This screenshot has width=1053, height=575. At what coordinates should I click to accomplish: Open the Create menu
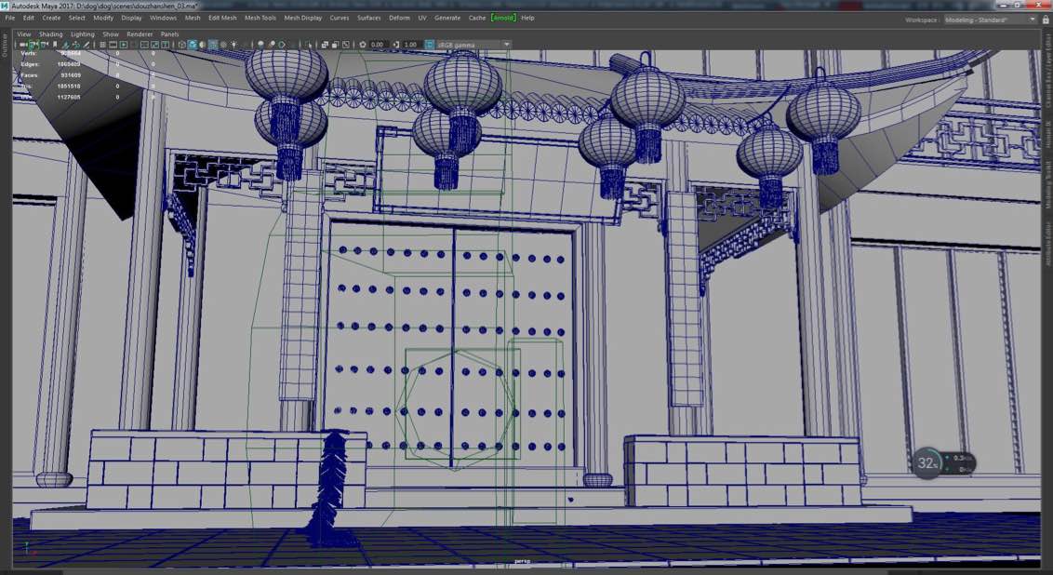pos(52,18)
